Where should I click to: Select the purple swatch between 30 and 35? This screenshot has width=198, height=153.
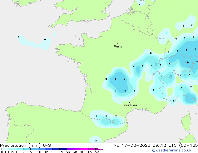tap(70, 149)
